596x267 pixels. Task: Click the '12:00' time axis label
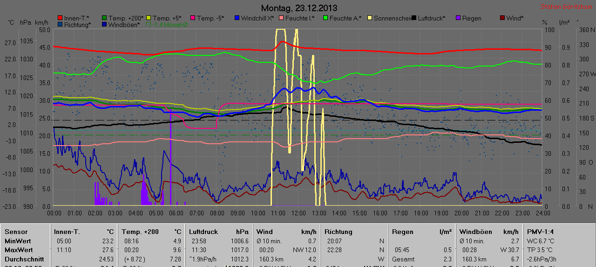pyautogui.click(x=298, y=213)
